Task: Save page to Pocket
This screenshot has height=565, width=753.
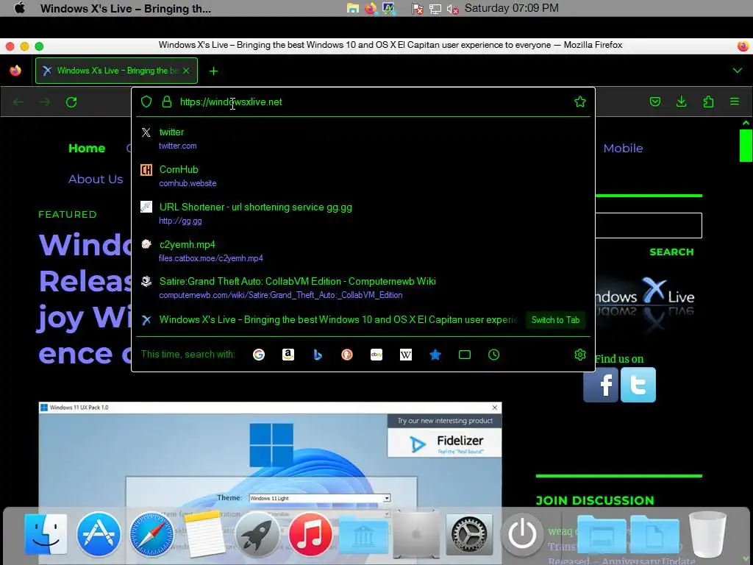Action: (x=655, y=102)
